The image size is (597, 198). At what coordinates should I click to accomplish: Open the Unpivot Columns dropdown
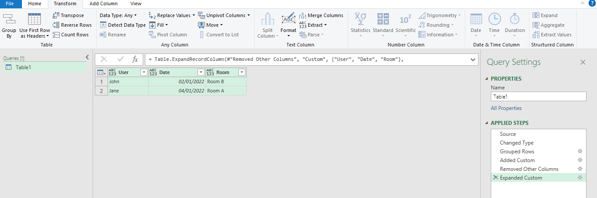click(x=223, y=15)
